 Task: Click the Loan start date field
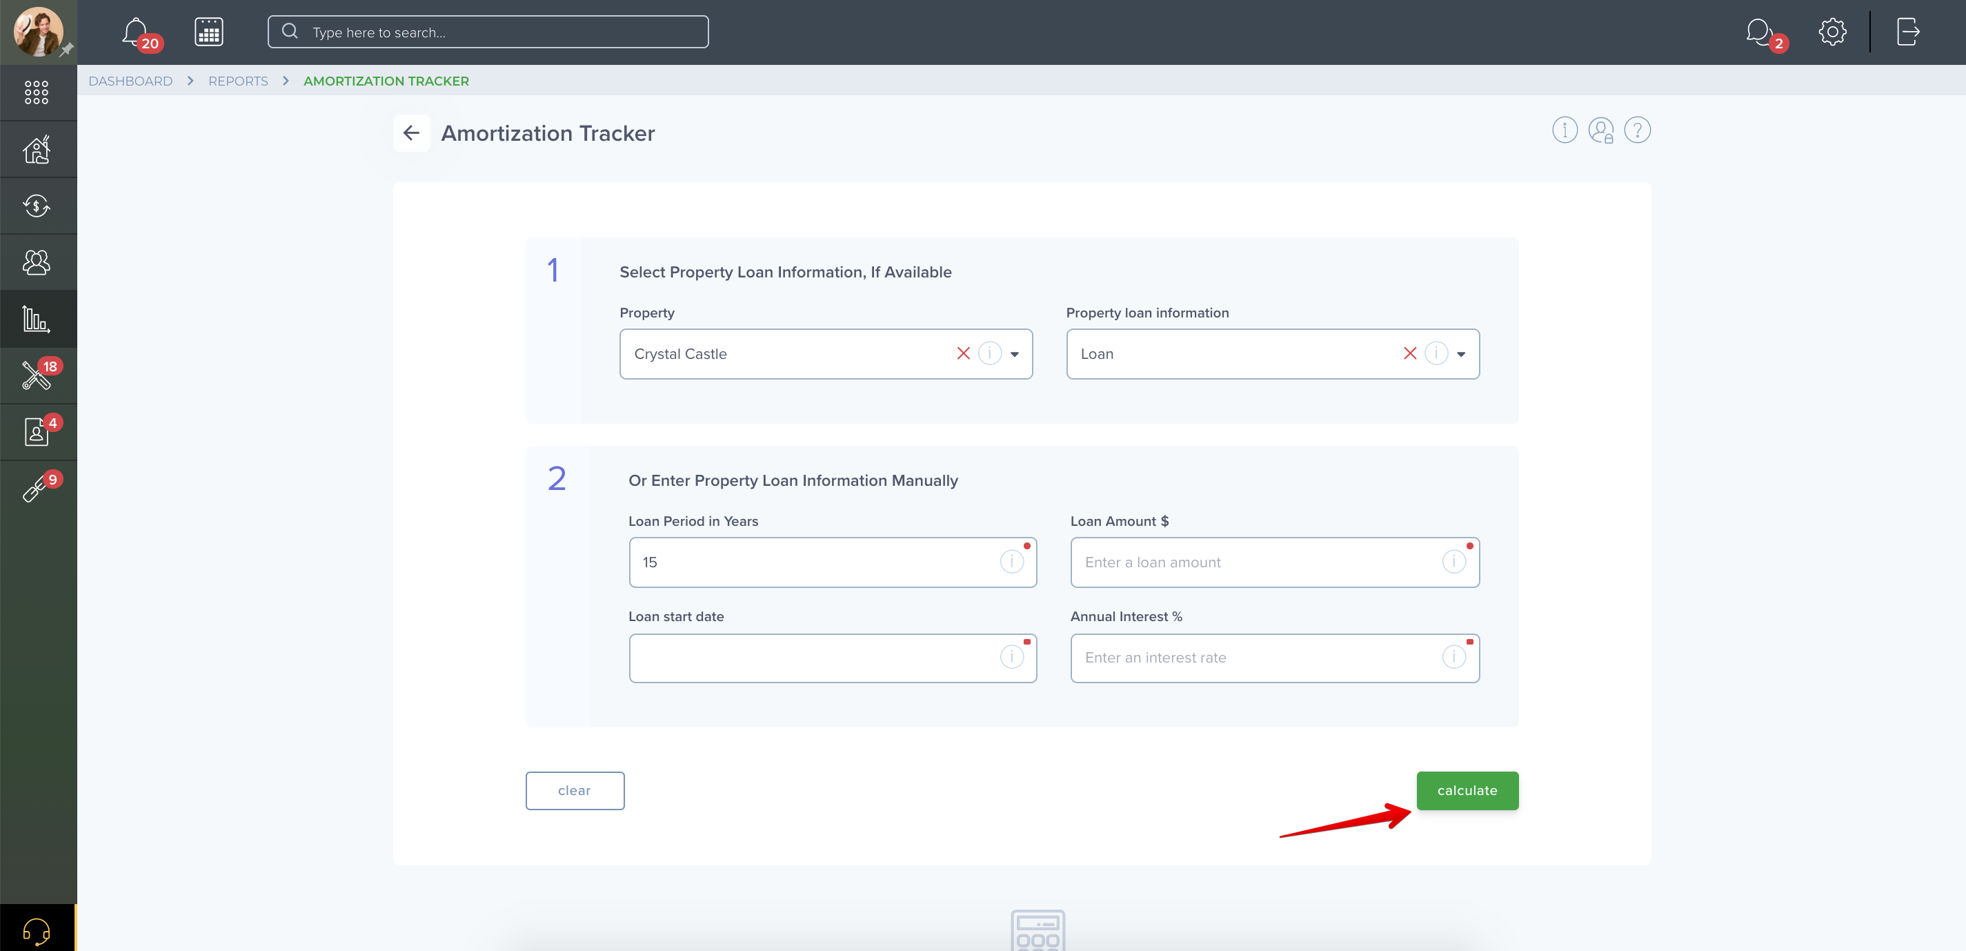click(x=833, y=658)
